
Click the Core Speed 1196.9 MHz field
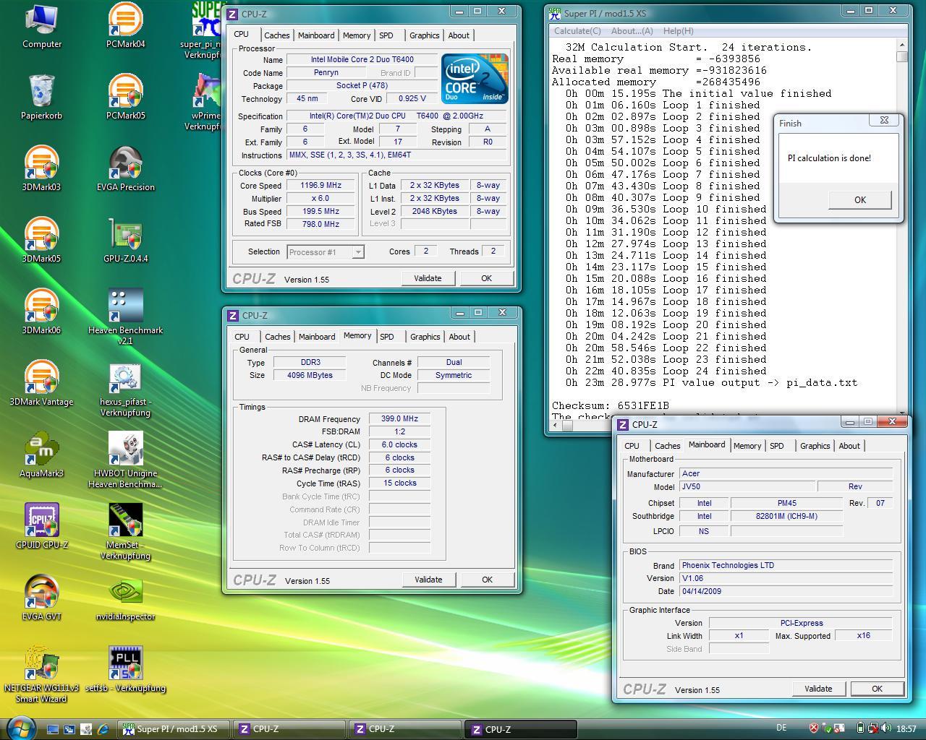point(320,185)
